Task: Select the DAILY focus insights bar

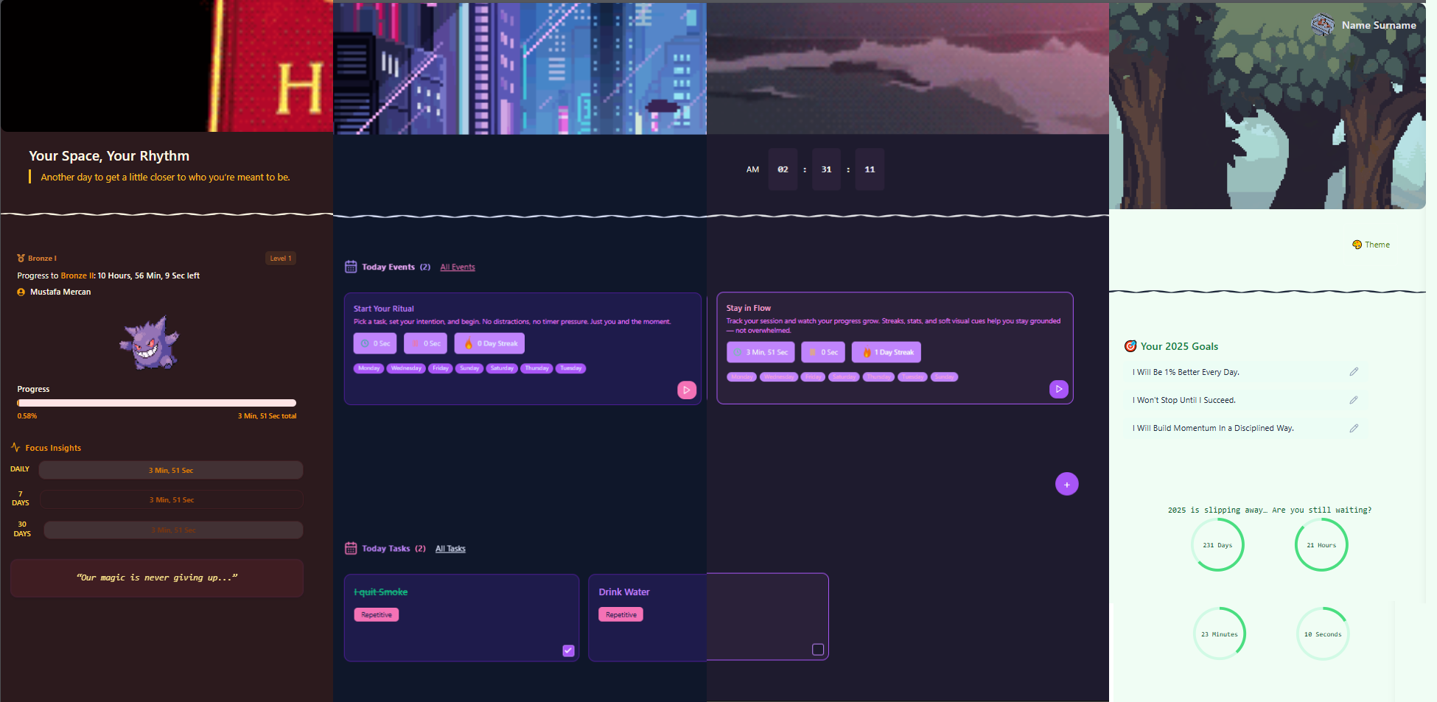Action: (171, 470)
